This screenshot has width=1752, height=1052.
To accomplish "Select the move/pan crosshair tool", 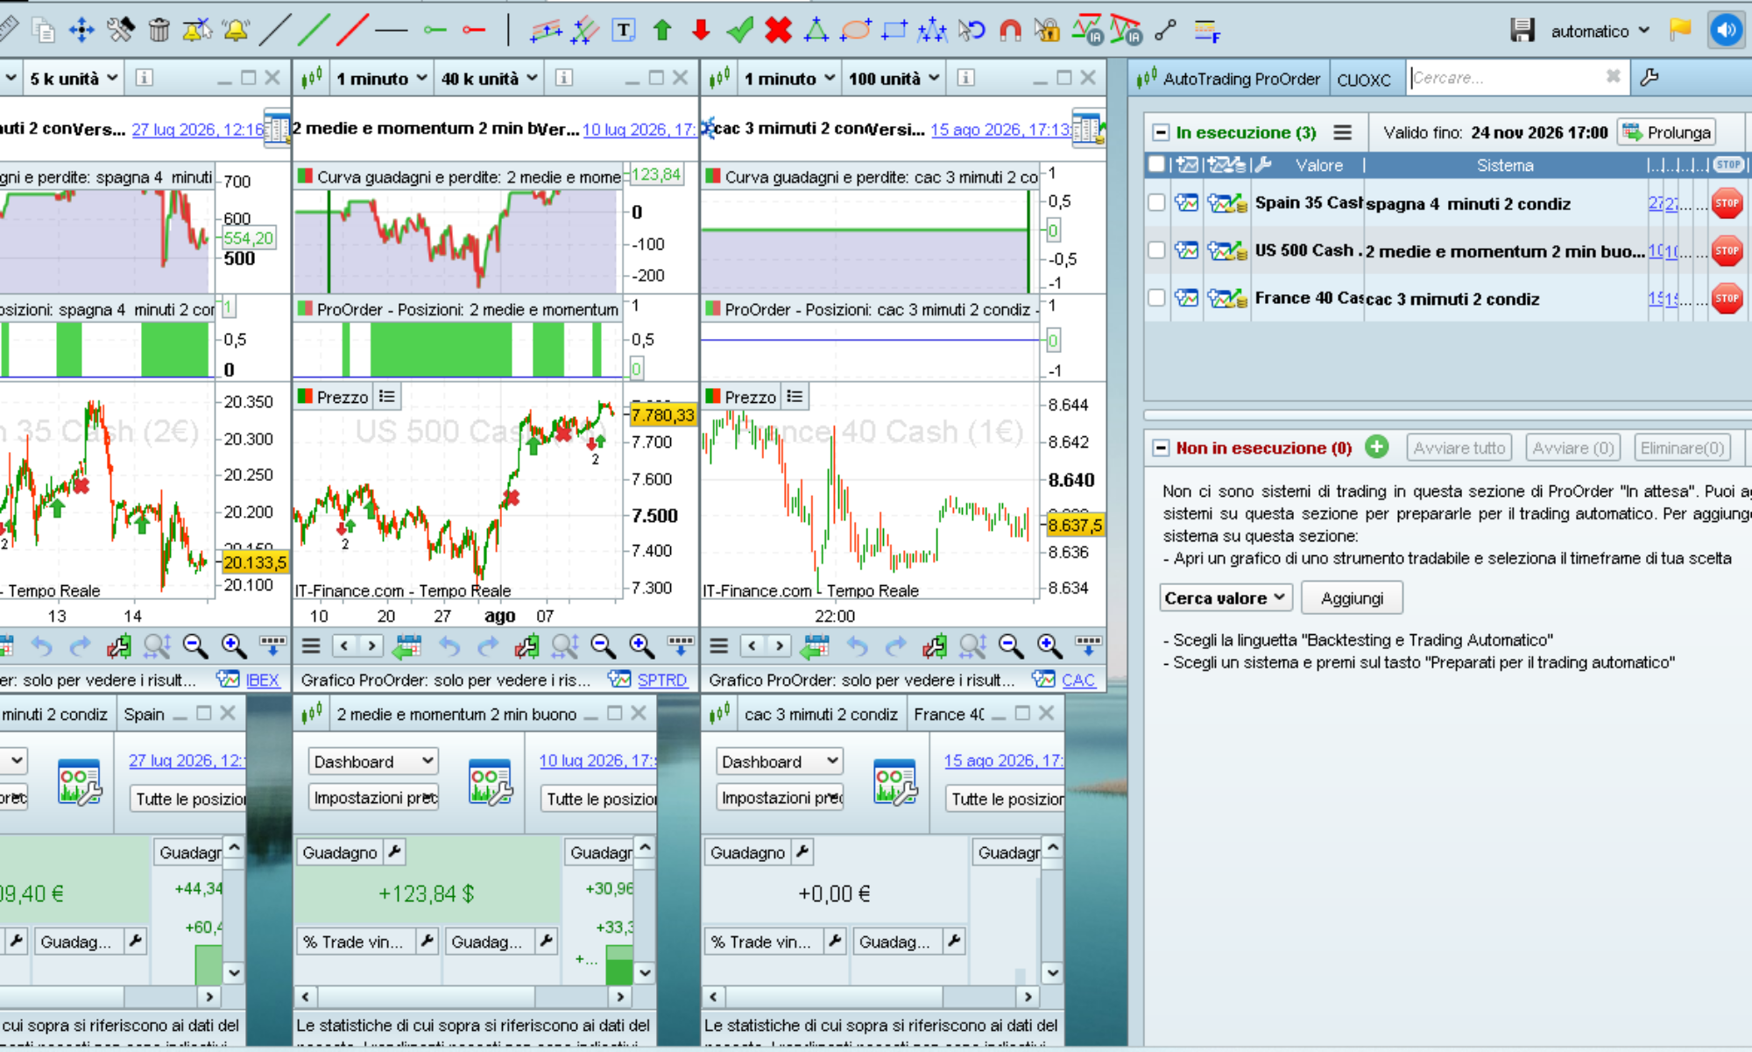I will tap(81, 31).
